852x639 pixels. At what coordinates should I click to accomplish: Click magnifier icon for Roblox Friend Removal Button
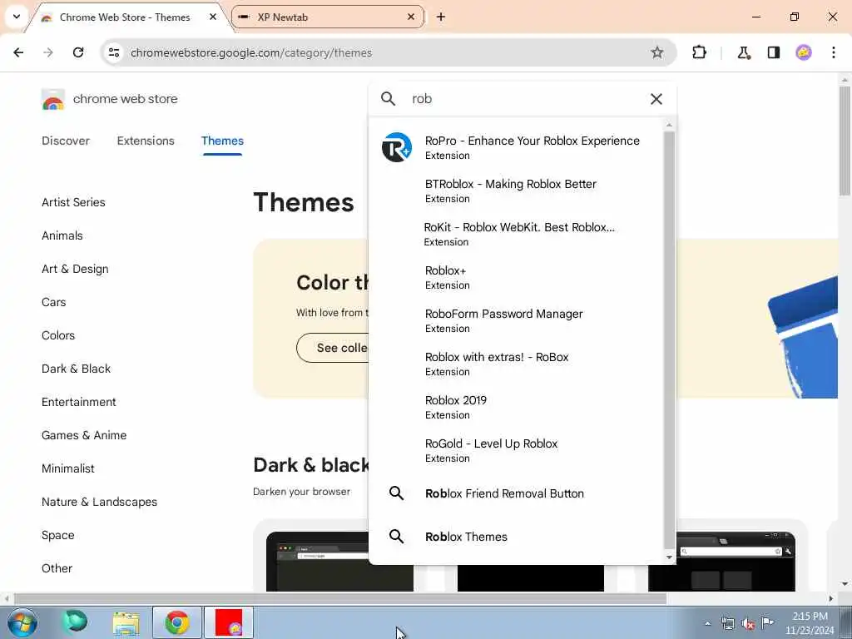point(397,493)
